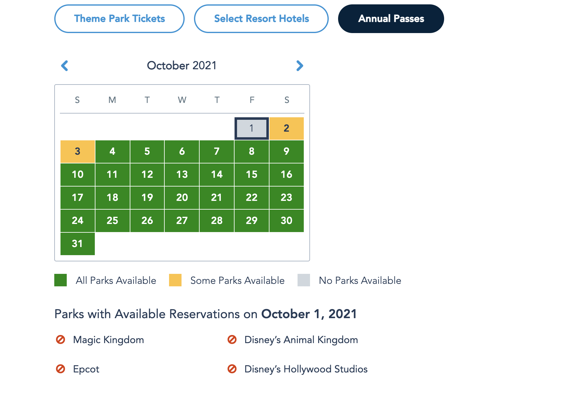Select October 28 date cell
This screenshot has height=398, width=572.
[217, 221]
